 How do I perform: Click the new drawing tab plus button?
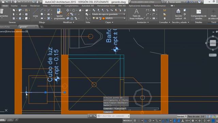42,27
